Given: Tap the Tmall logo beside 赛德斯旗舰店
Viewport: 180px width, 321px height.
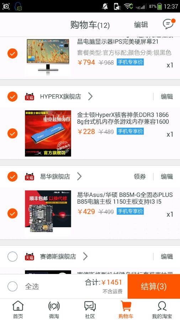Looking at the screenshot, I should point(30,256).
